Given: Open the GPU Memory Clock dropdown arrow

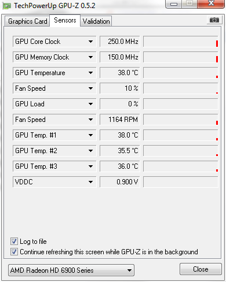Looking at the screenshot, I should [90, 57].
